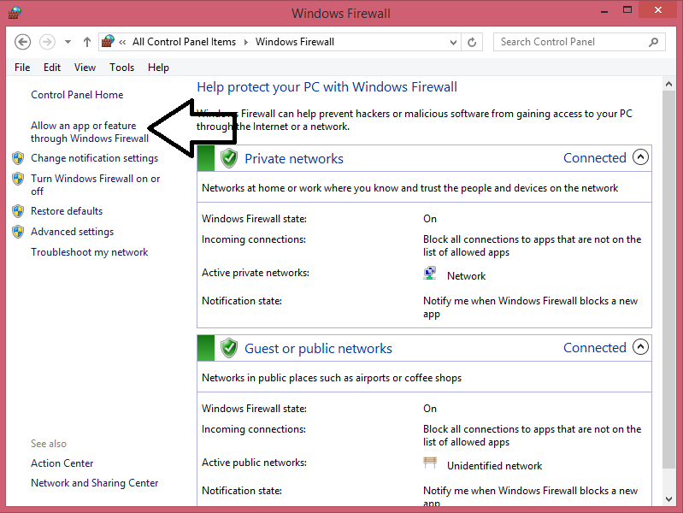Click the scrollbar up arrow
683x513 pixels.
(x=669, y=84)
